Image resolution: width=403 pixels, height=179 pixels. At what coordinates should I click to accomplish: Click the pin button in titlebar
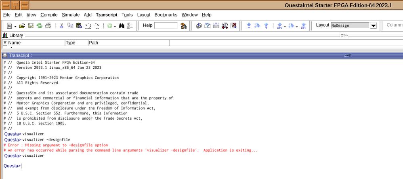pyautogui.click(x=15, y=5)
